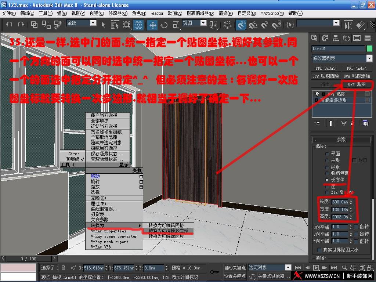
Task: Click the UVW 贴图清除 button
Action: coord(325,76)
